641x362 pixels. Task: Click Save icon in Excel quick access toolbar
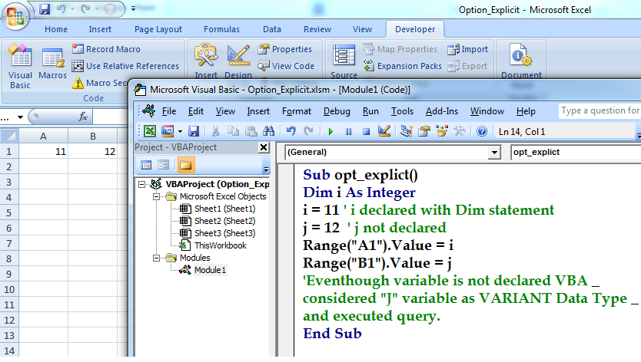(45, 8)
